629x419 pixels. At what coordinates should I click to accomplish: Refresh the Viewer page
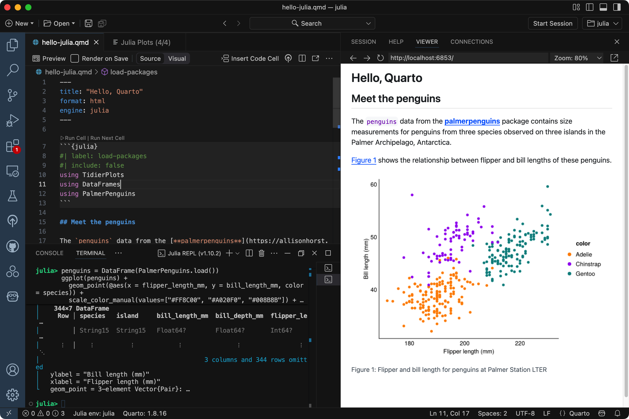380,58
